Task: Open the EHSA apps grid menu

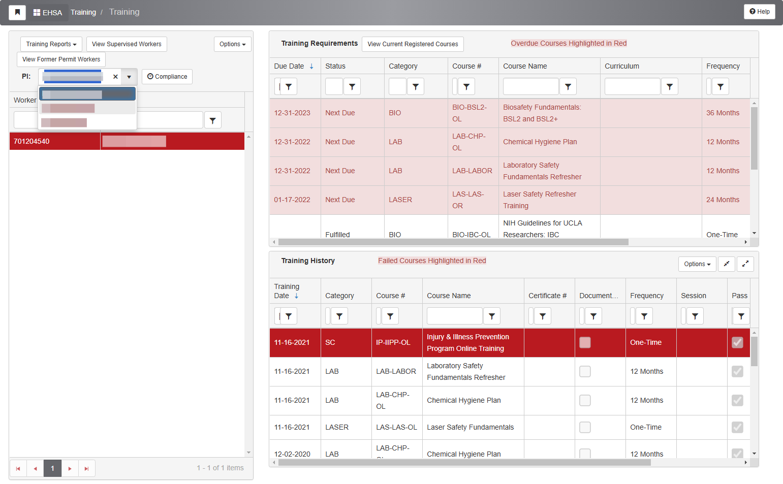Action: (48, 12)
